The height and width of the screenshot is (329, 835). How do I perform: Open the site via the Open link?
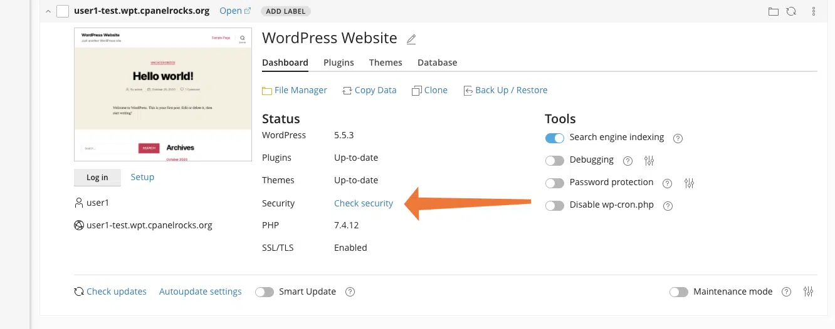coord(235,11)
